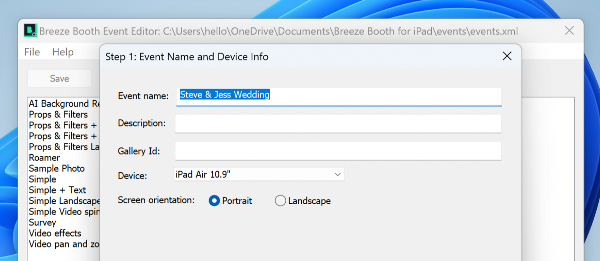The width and height of the screenshot is (600, 261).
Task: Select the Simple + Text event
Action: pyautogui.click(x=57, y=190)
